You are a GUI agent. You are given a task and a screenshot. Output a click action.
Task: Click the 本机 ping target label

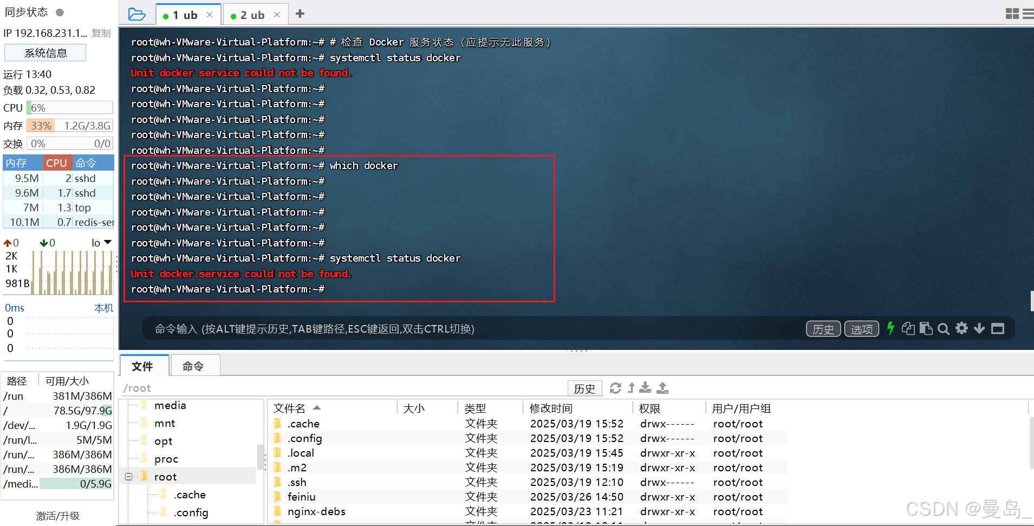click(103, 308)
